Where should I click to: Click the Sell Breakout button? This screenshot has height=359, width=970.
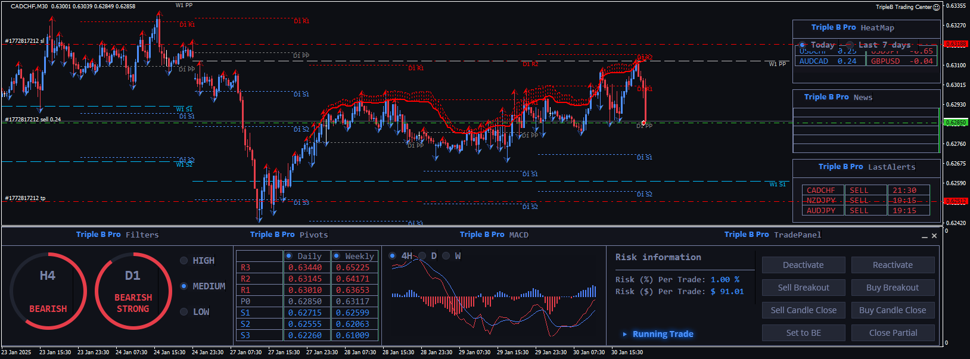pyautogui.click(x=803, y=288)
